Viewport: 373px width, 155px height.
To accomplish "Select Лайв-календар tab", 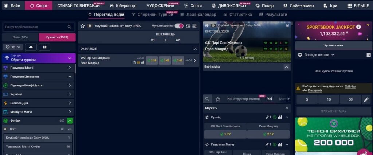I will [199, 15].
